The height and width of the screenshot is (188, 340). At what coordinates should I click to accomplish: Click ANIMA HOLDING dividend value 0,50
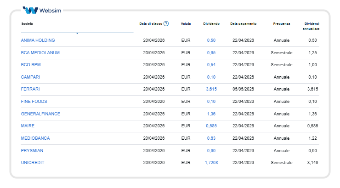point(211,40)
